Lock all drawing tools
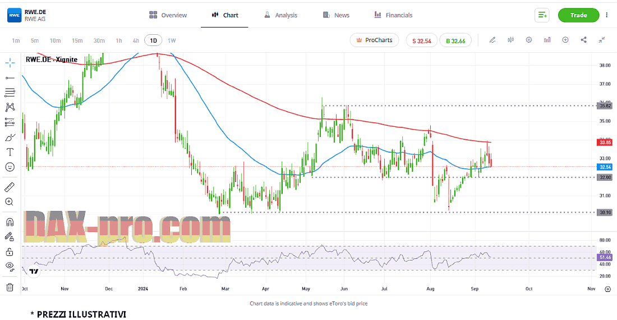 [x=10, y=252]
